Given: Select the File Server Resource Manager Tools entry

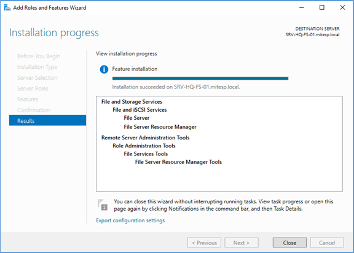Looking at the screenshot, I should click(178, 162).
